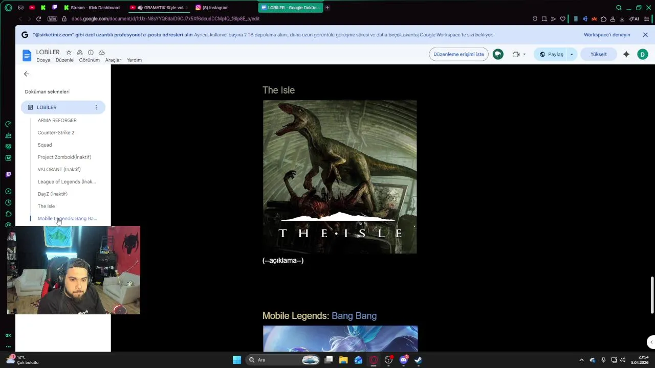Click The Isle dinosaur cover image
This screenshot has width=655, height=368.
tap(340, 177)
